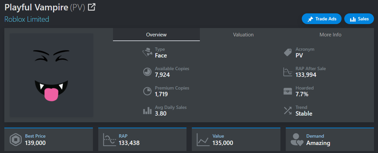
Task: Select the 135,000 value figure
Action: (223, 143)
